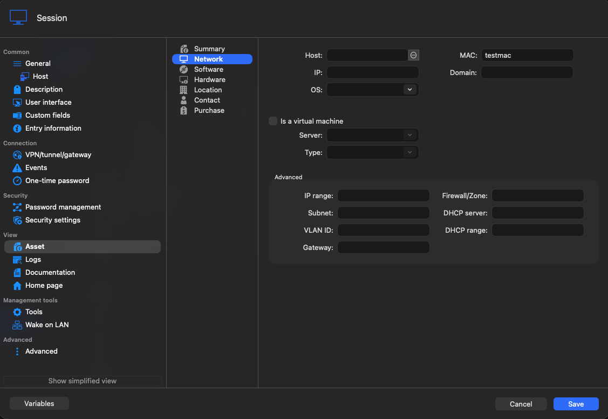
Task: Open the Hardware tab
Action: coord(212,79)
